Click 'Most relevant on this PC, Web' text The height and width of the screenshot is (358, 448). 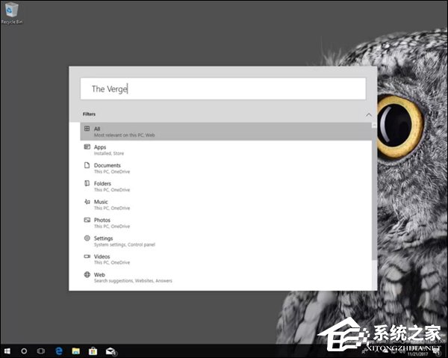point(125,135)
